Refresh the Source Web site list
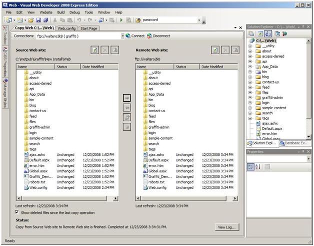The image size is (314, 246). click(94, 50)
